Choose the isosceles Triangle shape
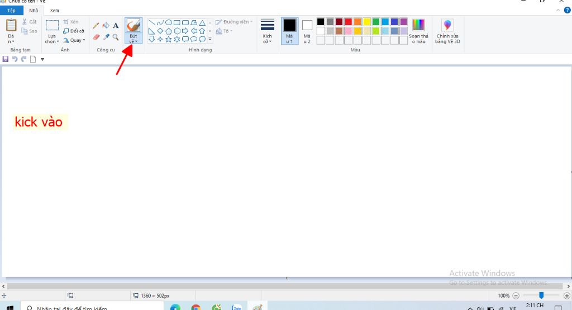The image size is (572, 310). 202,22
